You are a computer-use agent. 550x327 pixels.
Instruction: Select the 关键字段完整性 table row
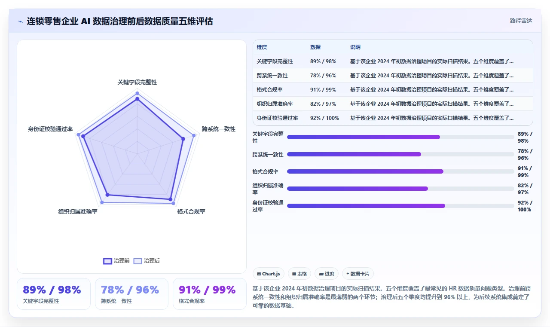click(x=393, y=61)
